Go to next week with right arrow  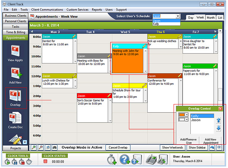pyautogui.click(x=215, y=32)
